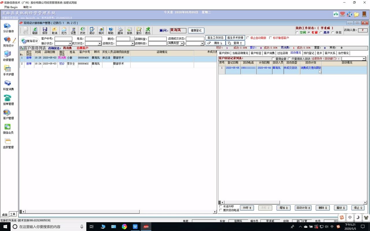Open 微信会员 in the left sidebar
Viewport: 370px width, 231px height.
(8, 129)
